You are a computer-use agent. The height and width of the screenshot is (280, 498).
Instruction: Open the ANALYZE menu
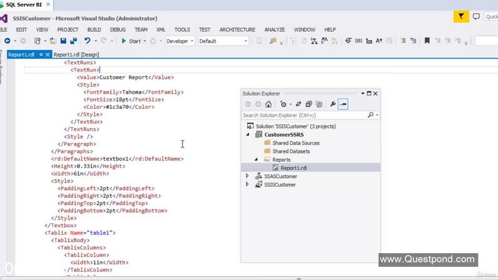tap(275, 29)
